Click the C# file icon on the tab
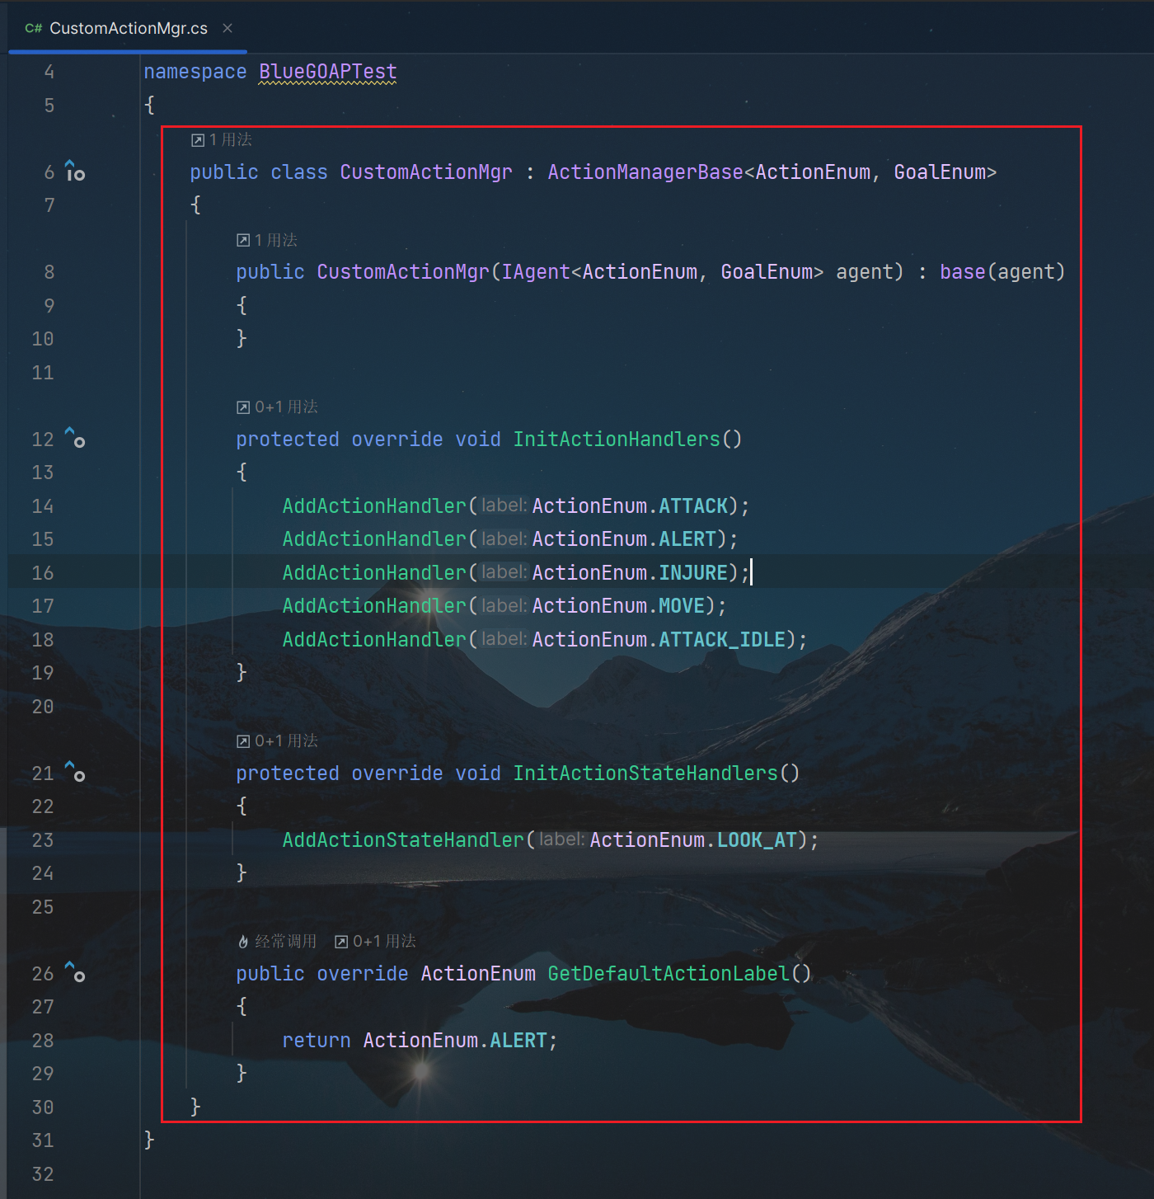 (x=34, y=28)
